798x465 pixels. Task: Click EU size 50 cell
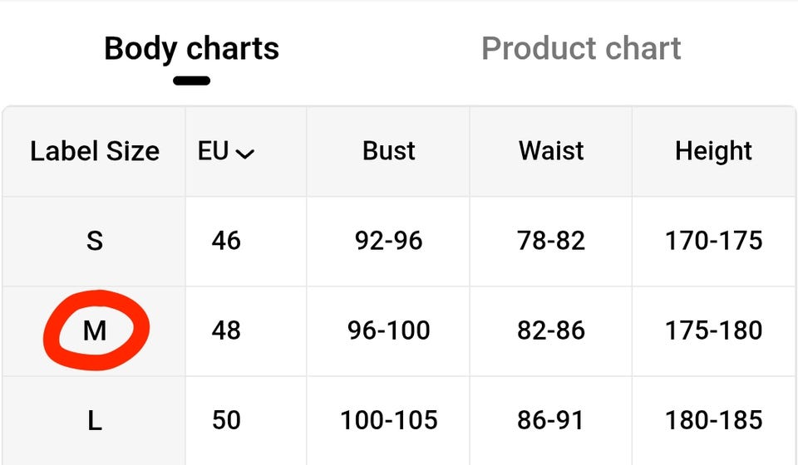click(x=225, y=420)
